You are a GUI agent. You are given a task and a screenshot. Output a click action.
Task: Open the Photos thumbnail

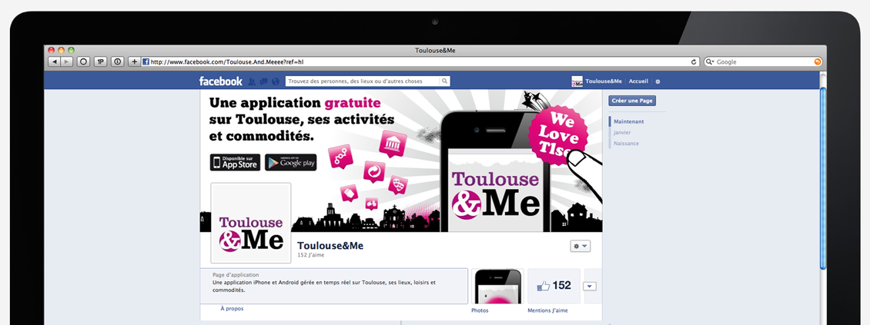497,287
